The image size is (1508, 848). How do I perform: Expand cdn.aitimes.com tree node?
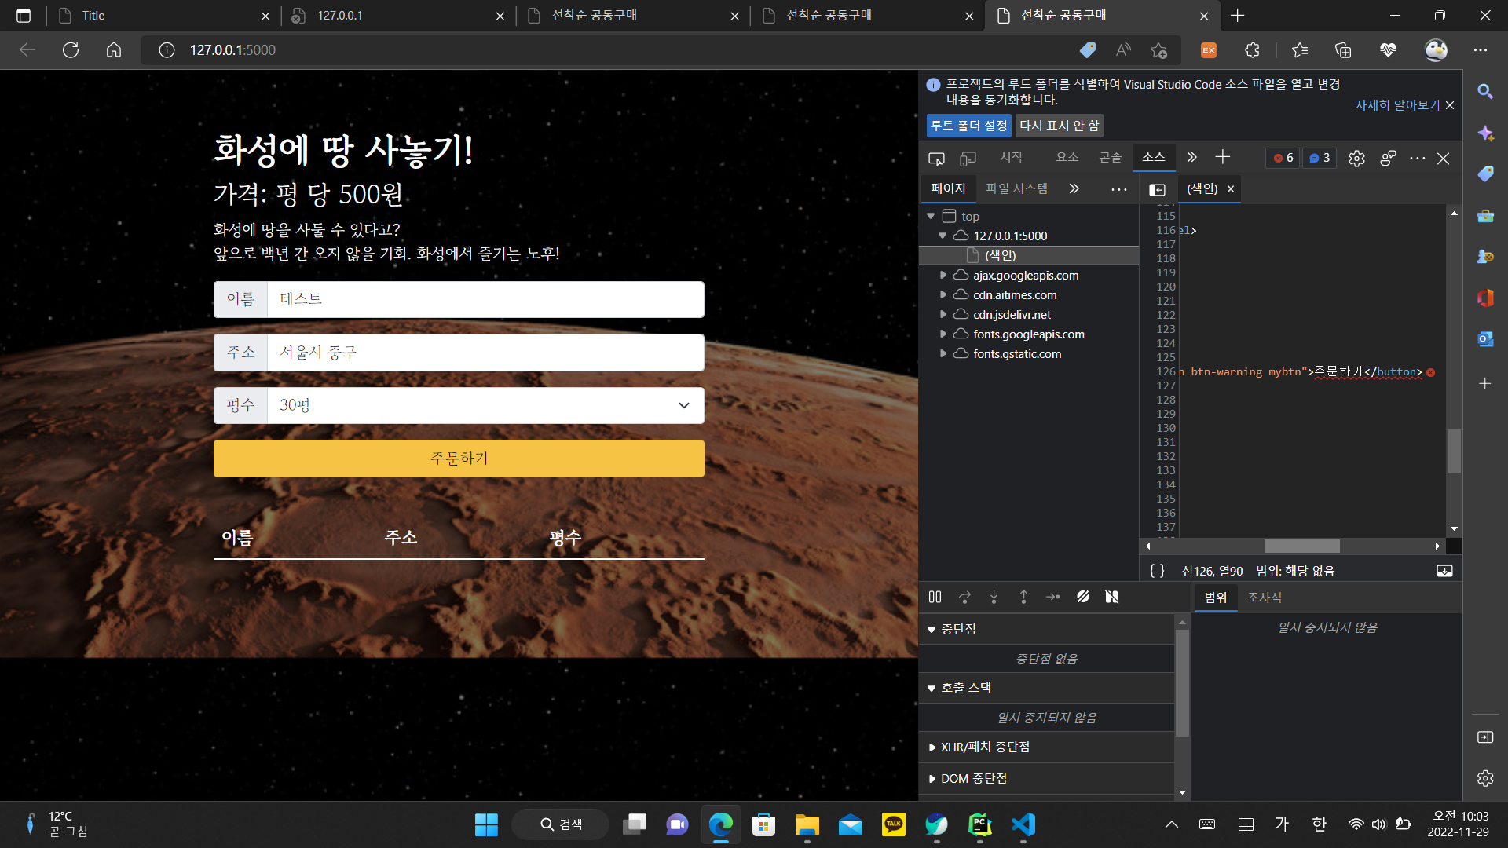click(x=942, y=294)
